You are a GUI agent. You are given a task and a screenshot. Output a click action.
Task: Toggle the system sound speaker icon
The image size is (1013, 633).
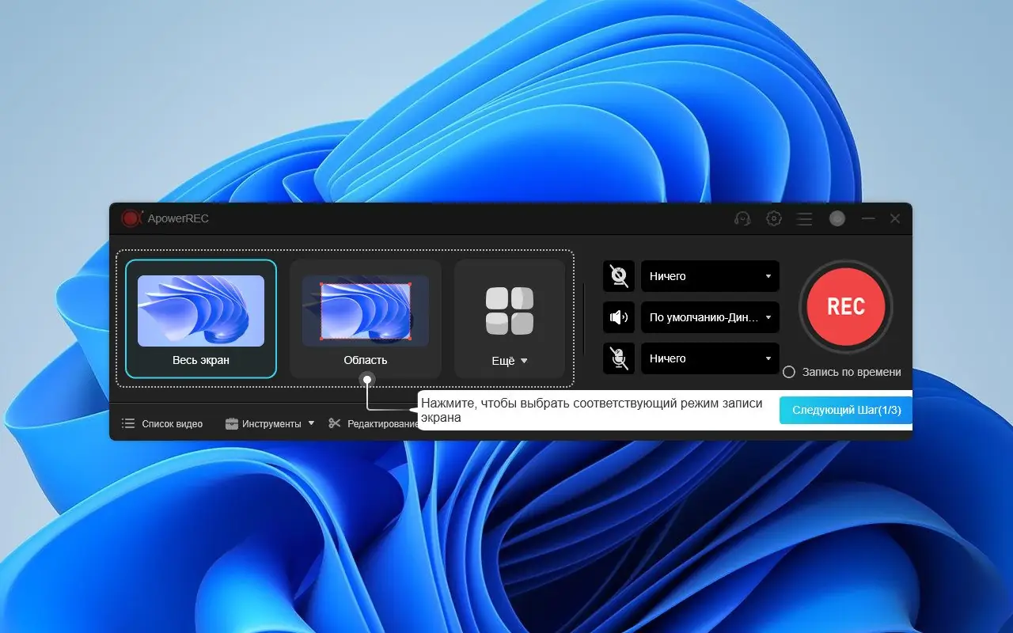619,317
